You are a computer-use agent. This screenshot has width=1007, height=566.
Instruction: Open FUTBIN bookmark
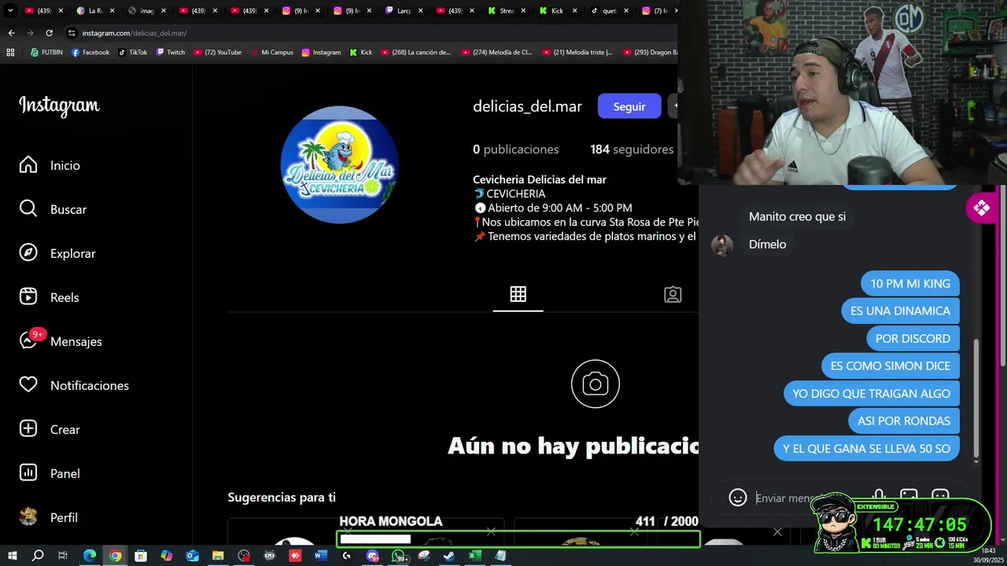[46, 53]
